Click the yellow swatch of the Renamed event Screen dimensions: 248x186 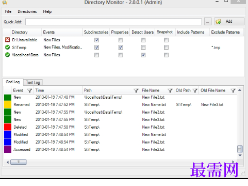(x=8, y=105)
